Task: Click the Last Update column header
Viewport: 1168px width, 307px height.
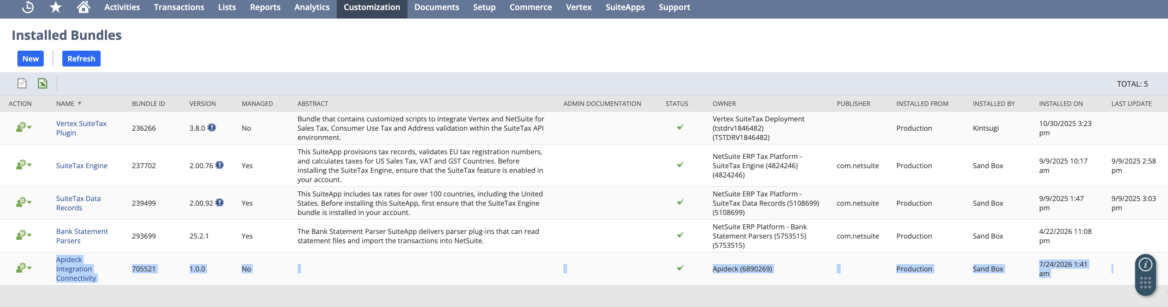Action: 1132,104
